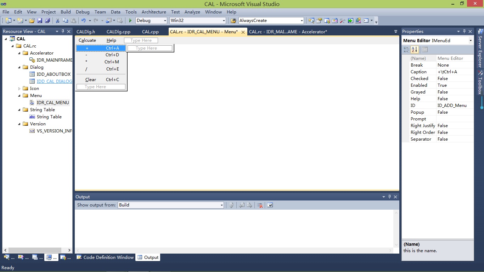Collapse the Dialog folder in Resource View
Image resolution: width=484 pixels, height=272 pixels.
(x=19, y=67)
